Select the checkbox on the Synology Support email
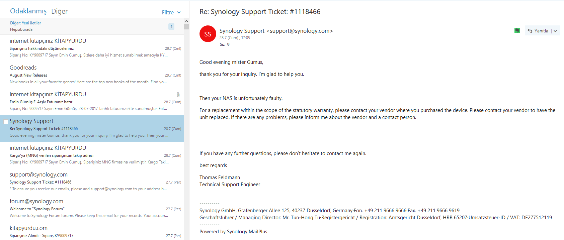This screenshot has width=564, height=240. 6,122
